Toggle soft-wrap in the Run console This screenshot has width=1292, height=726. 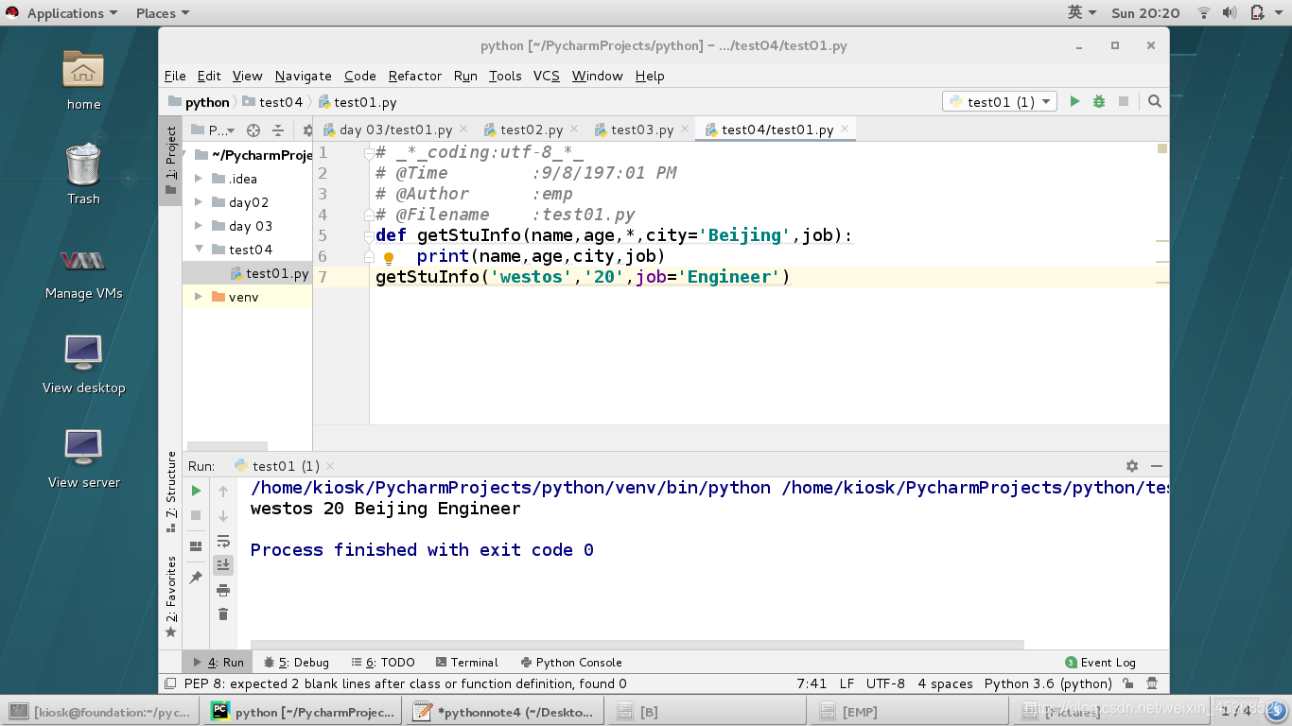click(223, 541)
